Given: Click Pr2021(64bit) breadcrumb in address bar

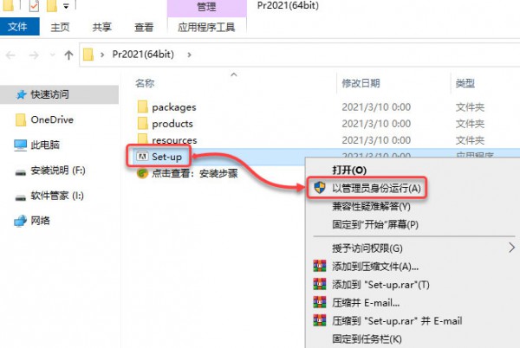Looking at the screenshot, I should [143, 54].
